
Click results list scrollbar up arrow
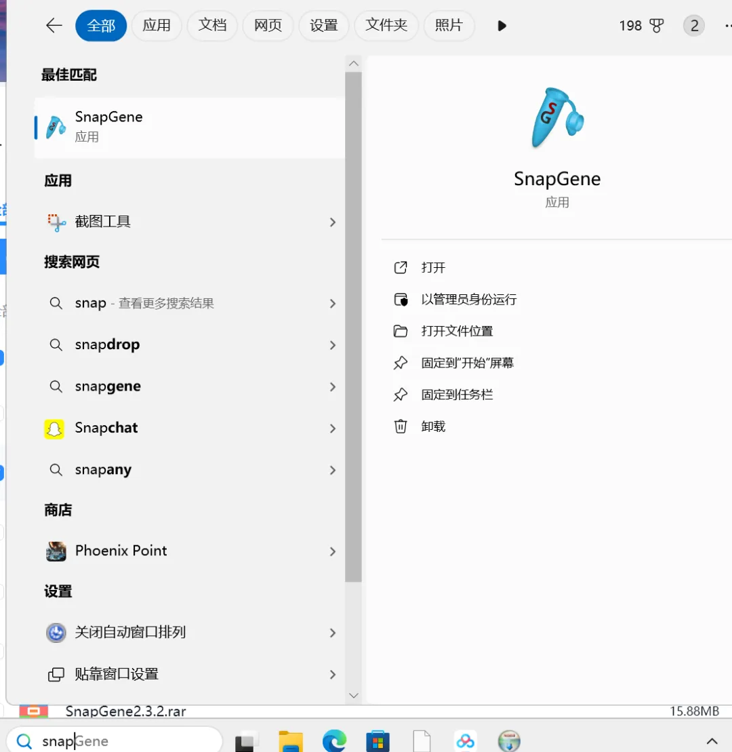354,64
